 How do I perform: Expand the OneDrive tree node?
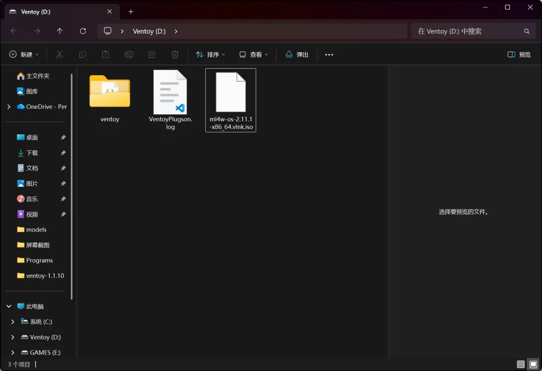coord(9,107)
